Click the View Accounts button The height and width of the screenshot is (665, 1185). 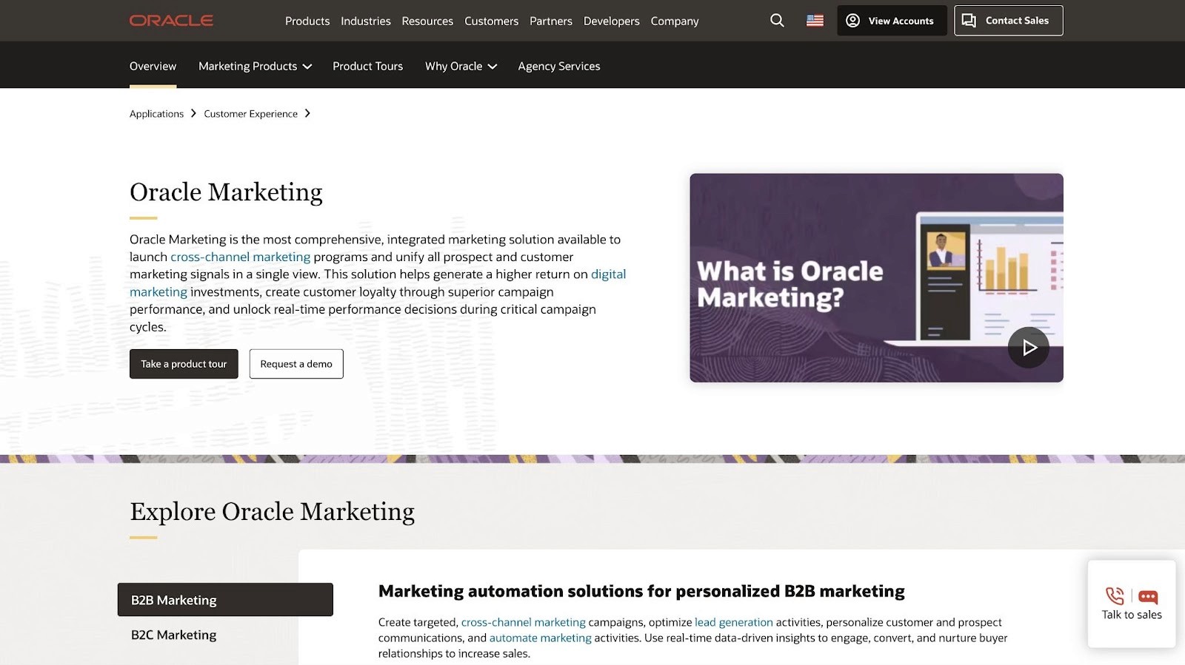click(892, 21)
